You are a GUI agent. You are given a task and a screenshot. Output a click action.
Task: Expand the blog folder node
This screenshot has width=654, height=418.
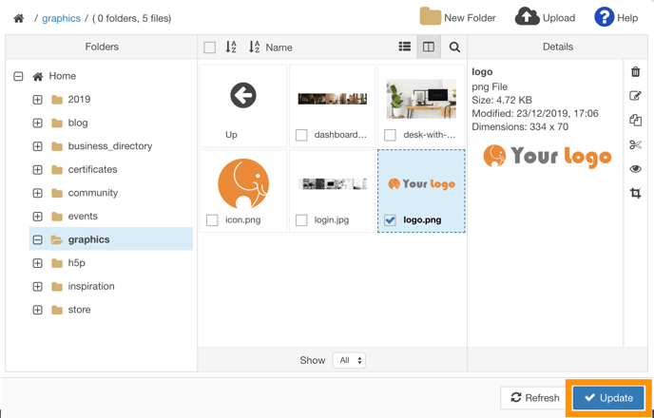point(37,123)
